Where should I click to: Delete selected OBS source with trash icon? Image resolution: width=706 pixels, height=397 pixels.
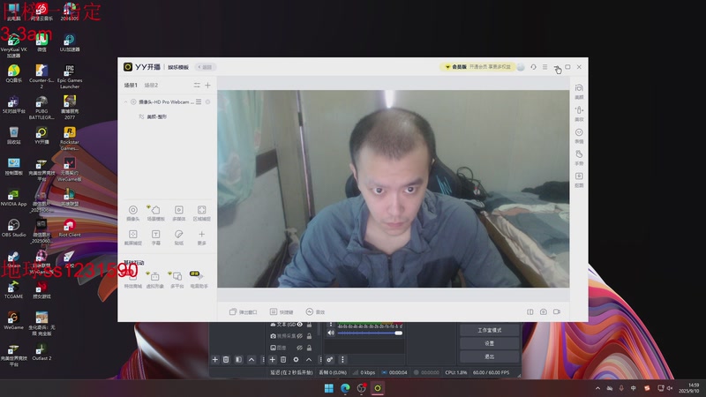283,360
